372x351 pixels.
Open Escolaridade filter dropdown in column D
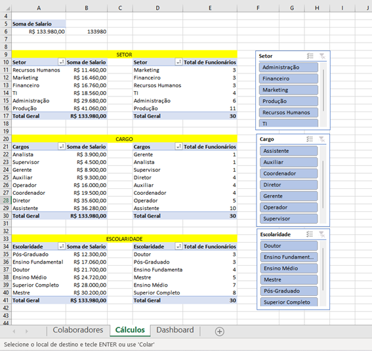(x=178, y=247)
